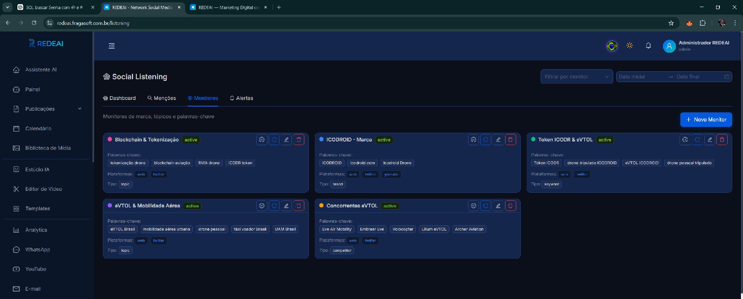
Task: Delete the Concorrentes eVTOL monitor
Action: click(x=510, y=206)
